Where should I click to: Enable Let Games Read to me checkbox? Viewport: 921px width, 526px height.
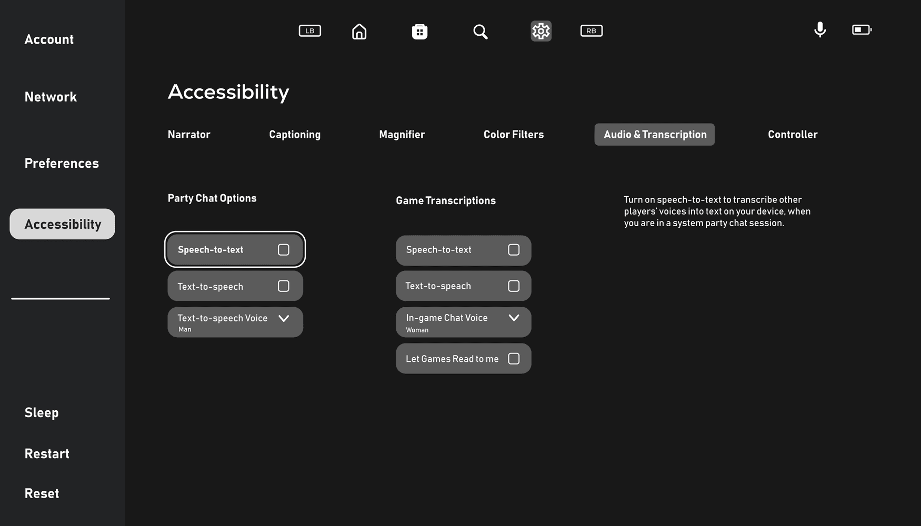(x=514, y=359)
